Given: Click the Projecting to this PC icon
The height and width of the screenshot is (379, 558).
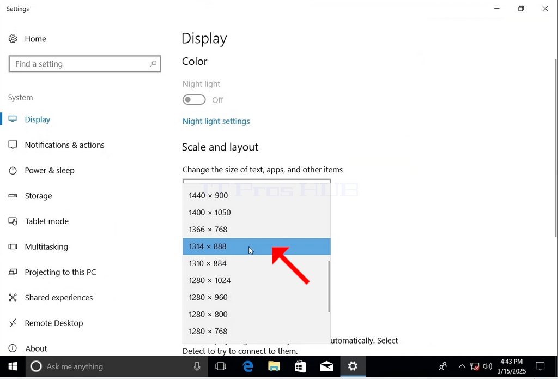Looking at the screenshot, I should pyautogui.click(x=13, y=272).
